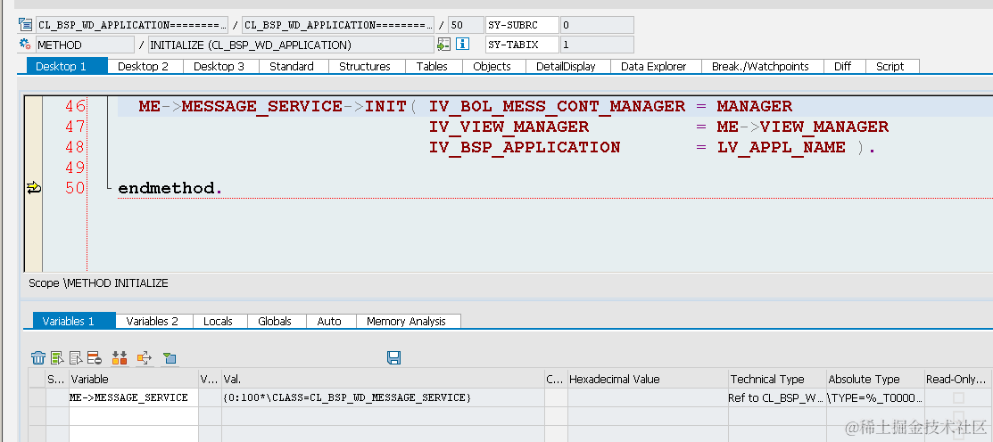The image size is (993, 442).
Task: Open the Data Explorer tab
Action: [654, 67]
